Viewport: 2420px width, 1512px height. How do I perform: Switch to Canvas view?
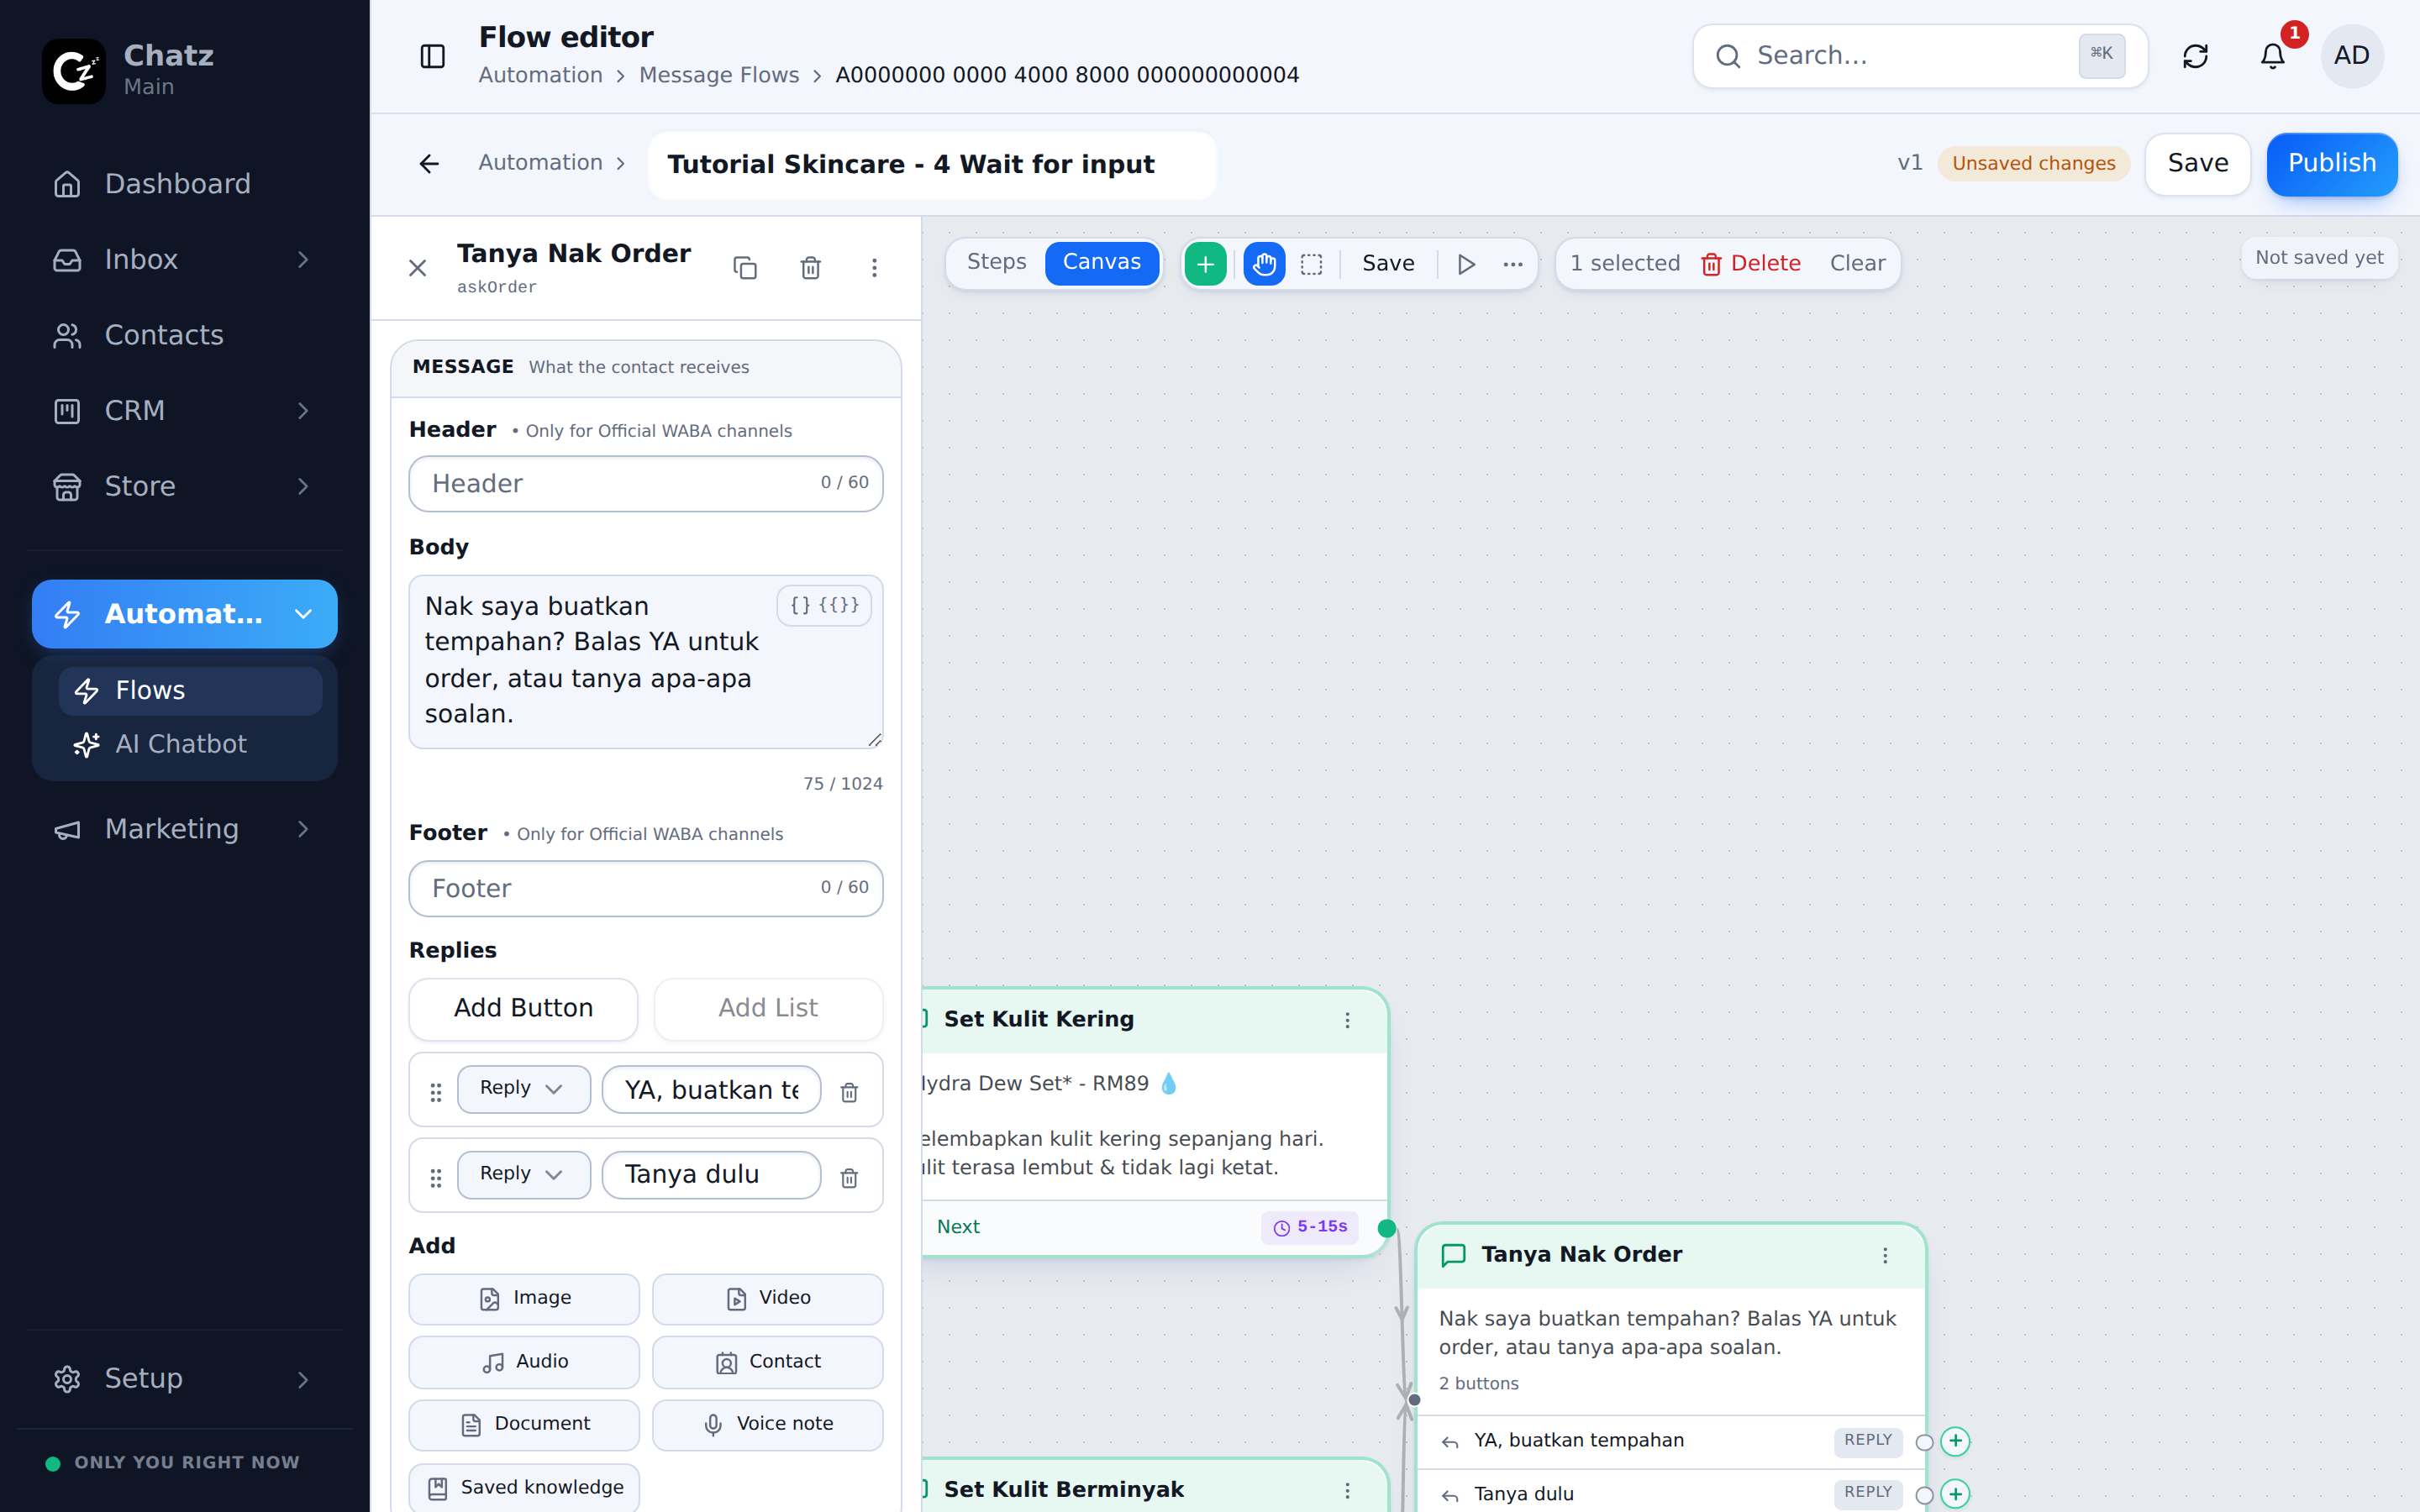tap(1101, 262)
